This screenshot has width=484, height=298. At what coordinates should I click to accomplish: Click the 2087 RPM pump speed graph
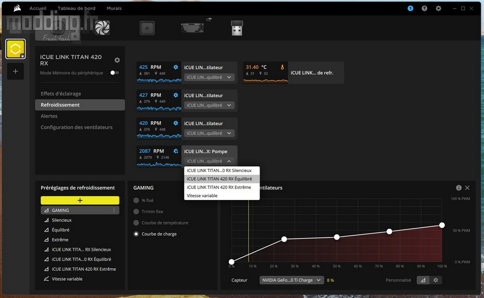pyautogui.click(x=159, y=165)
